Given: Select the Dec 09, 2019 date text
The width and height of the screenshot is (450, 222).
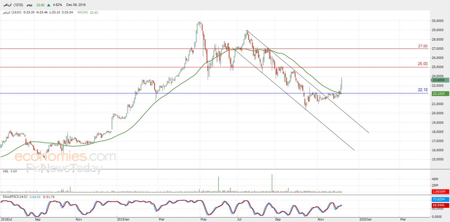Looking at the screenshot, I should [x=76, y=5].
